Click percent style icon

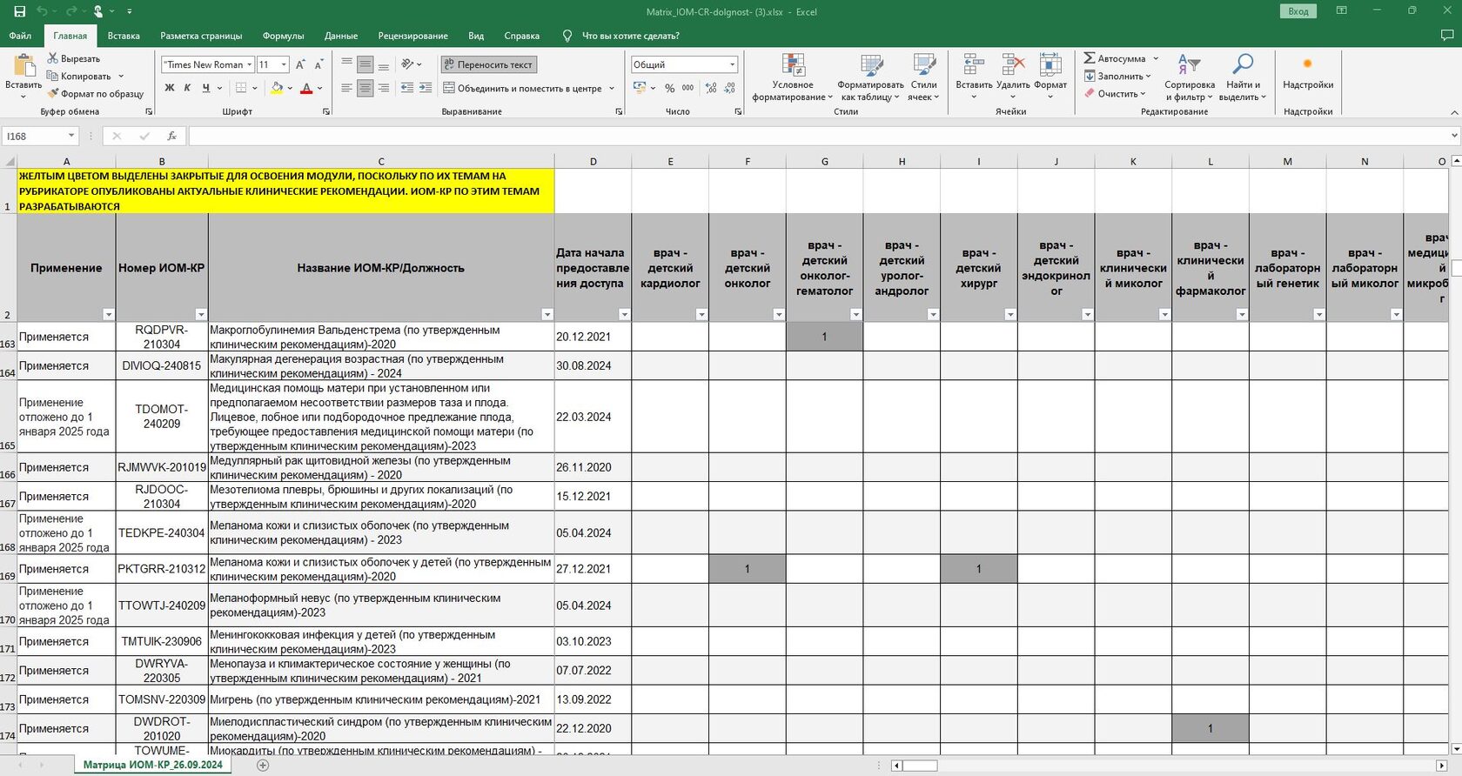pyautogui.click(x=669, y=88)
